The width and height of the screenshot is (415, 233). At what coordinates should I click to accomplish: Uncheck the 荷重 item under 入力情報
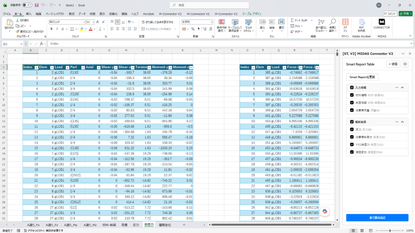point(352,110)
